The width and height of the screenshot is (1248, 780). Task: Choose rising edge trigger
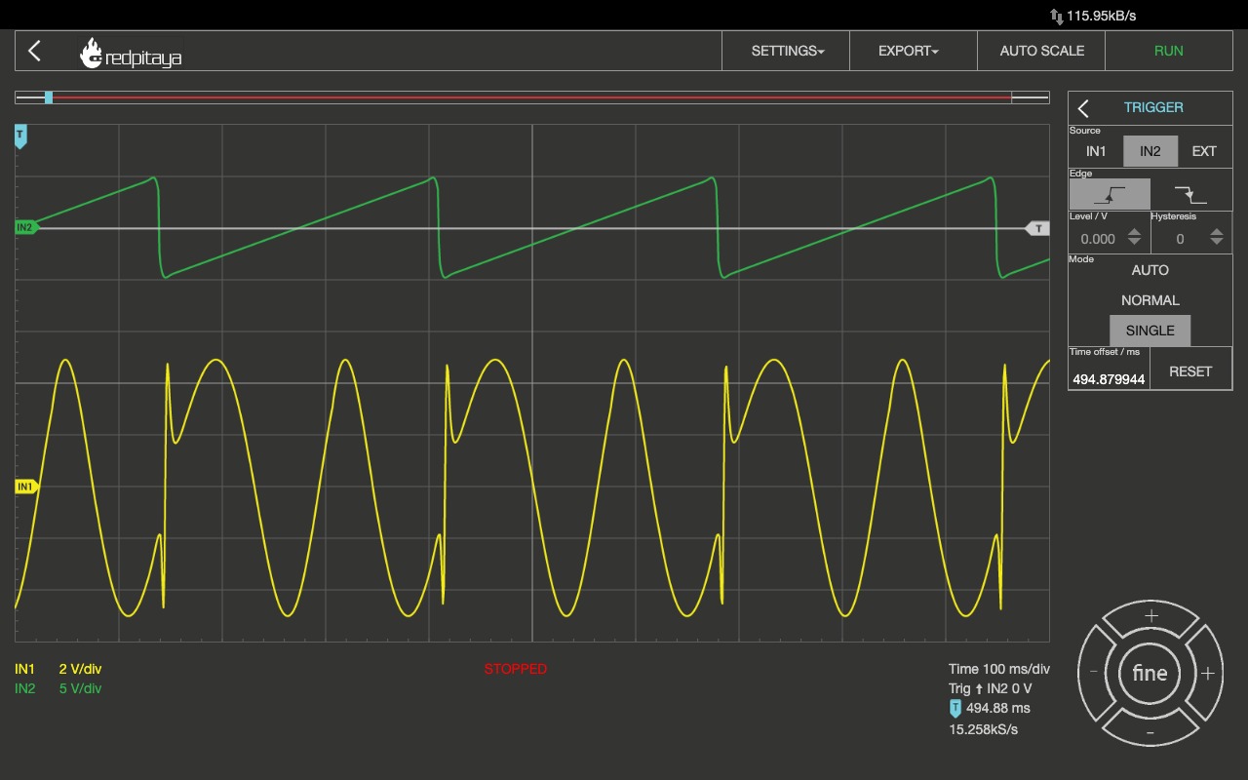click(1110, 194)
